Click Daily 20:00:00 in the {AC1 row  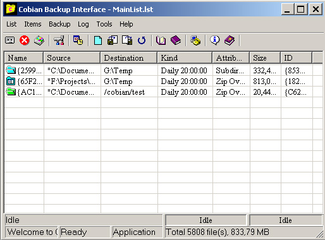pos(184,92)
